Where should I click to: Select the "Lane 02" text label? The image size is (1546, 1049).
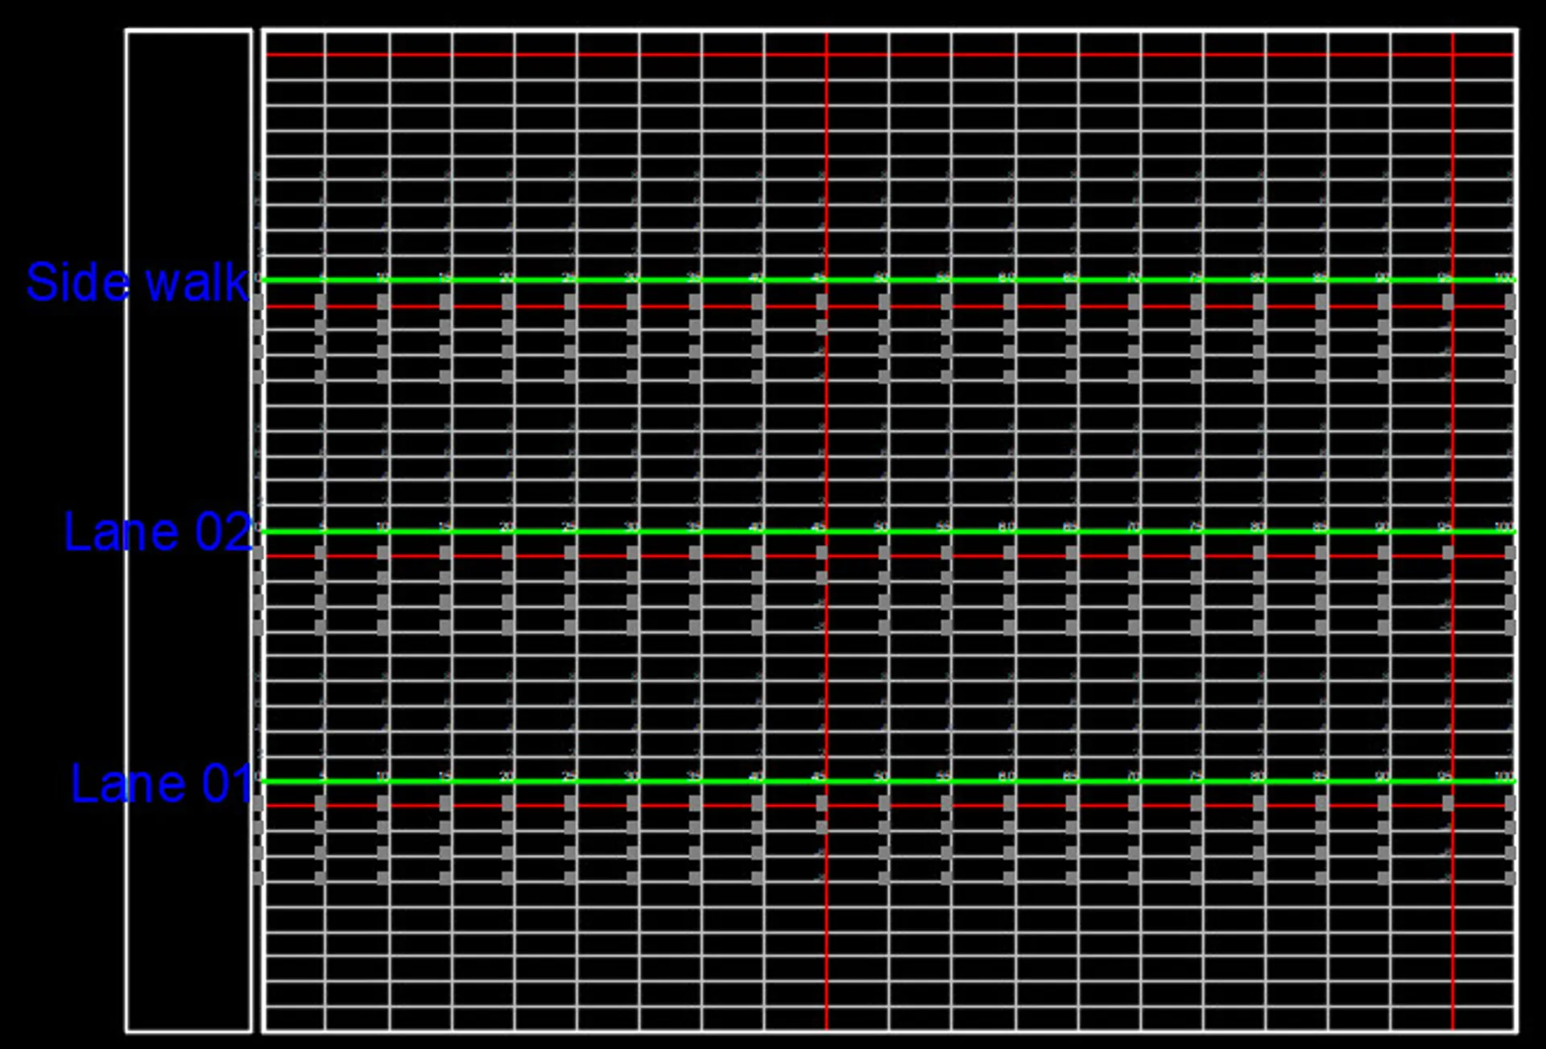(x=159, y=532)
